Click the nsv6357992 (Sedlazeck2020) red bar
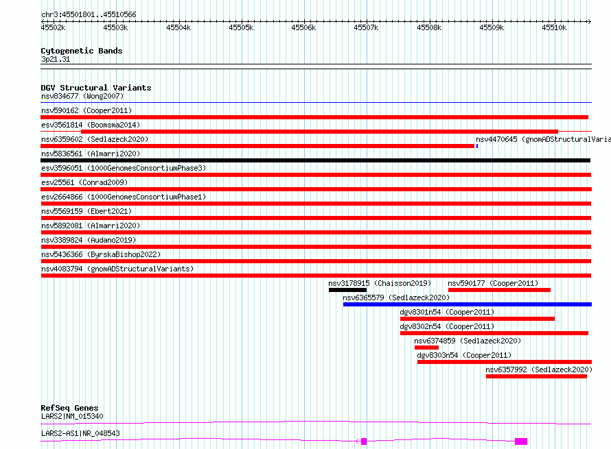 click(x=536, y=376)
